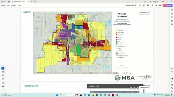Send the file by email
The width and height of the screenshot is (174, 97).
click(160, 5)
